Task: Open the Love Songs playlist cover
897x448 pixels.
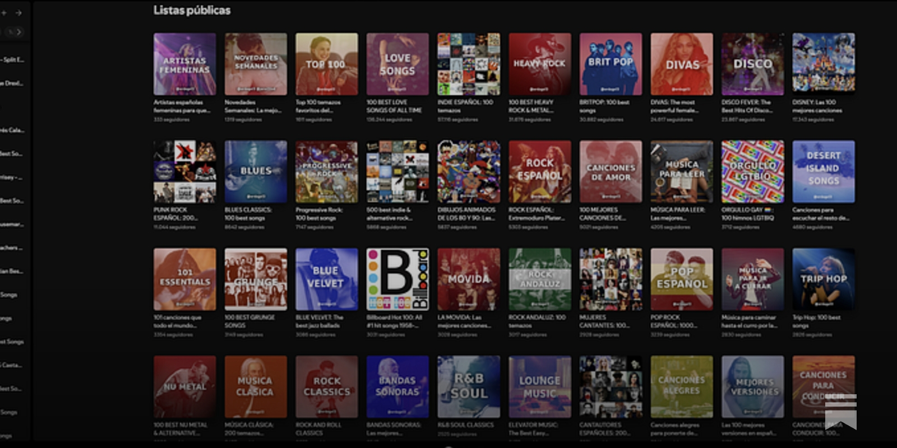Action: click(397, 64)
